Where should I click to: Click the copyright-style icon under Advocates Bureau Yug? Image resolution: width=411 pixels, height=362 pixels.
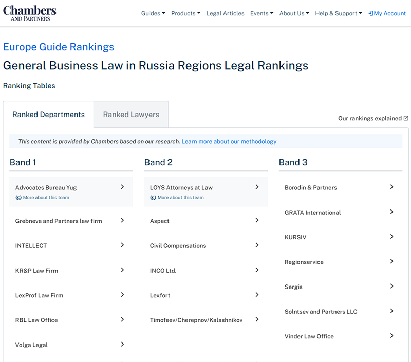tap(18, 198)
